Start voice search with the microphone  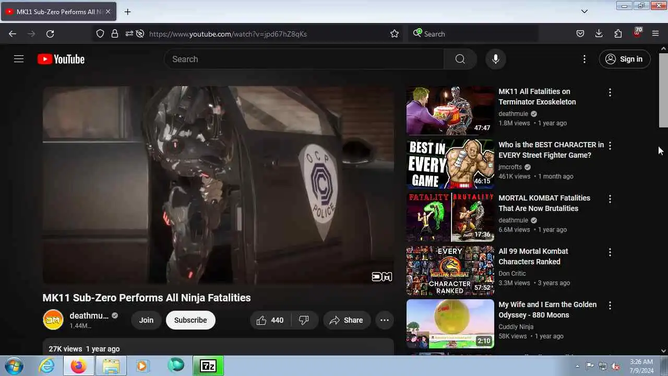496,59
